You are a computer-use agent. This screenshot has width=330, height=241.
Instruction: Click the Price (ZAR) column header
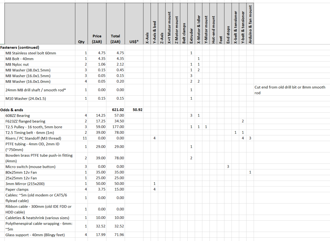coord(97,39)
